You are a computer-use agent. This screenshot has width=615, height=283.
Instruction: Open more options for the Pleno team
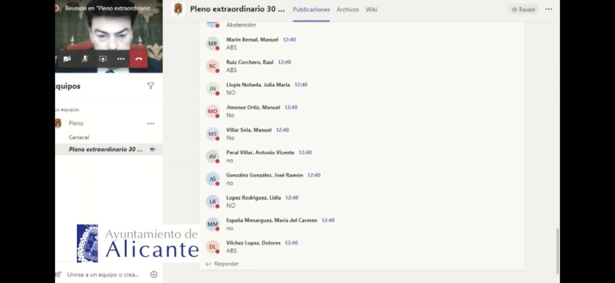[151, 123]
